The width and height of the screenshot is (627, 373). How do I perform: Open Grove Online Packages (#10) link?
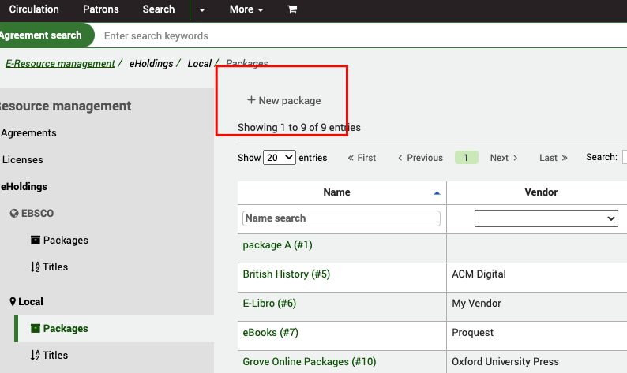[x=309, y=361]
